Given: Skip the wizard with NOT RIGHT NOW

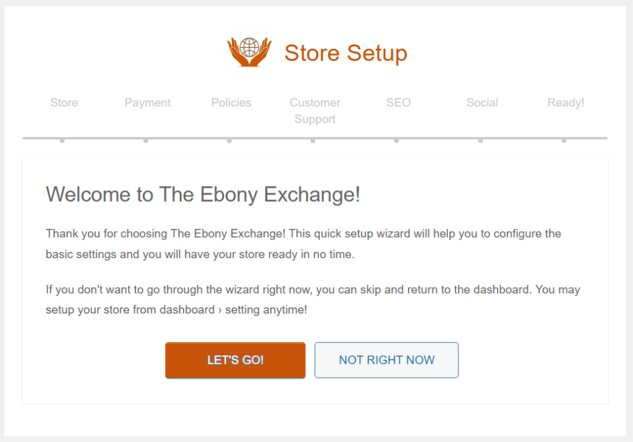Looking at the screenshot, I should (x=386, y=360).
